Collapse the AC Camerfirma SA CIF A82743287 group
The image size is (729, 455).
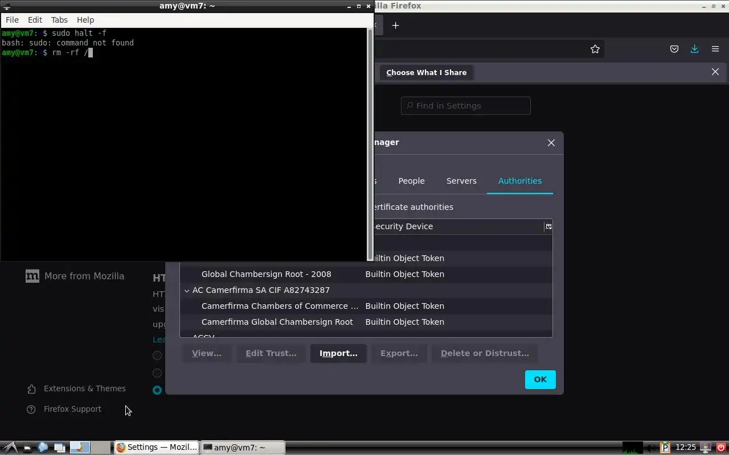(x=186, y=290)
